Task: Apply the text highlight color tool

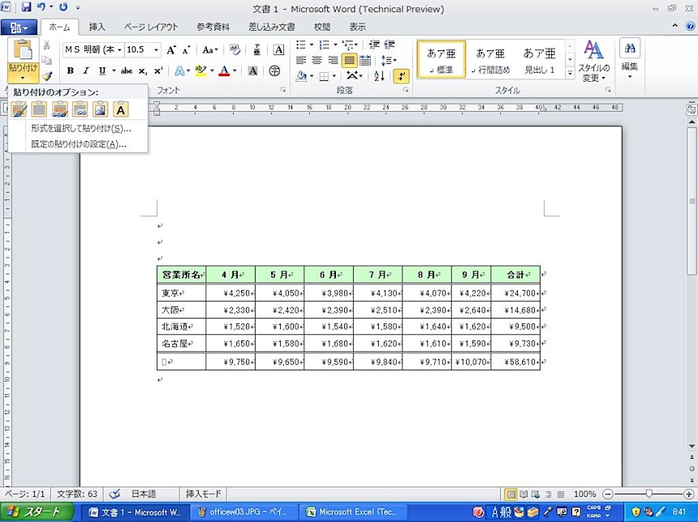Action: (200, 71)
